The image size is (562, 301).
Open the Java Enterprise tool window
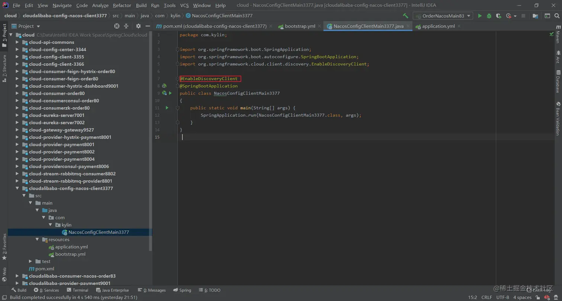click(112, 290)
